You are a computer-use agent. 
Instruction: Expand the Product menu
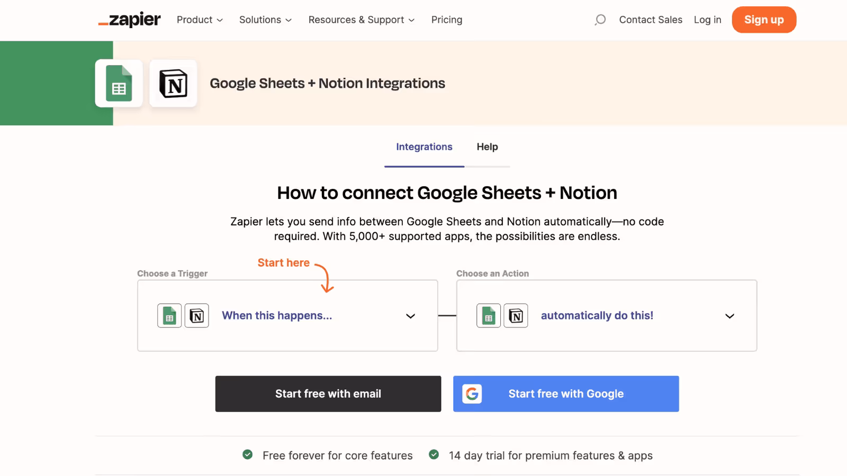pyautogui.click(x=200, y=20)
